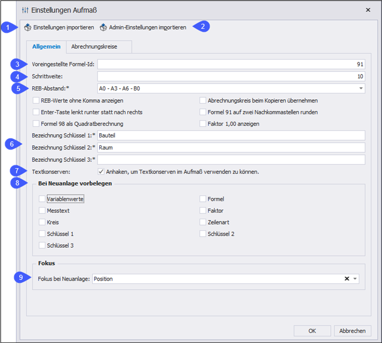Enable REB-Werte ohne Komma anzeigen
This screenshot has width=382, height=343.
point(36,100)
